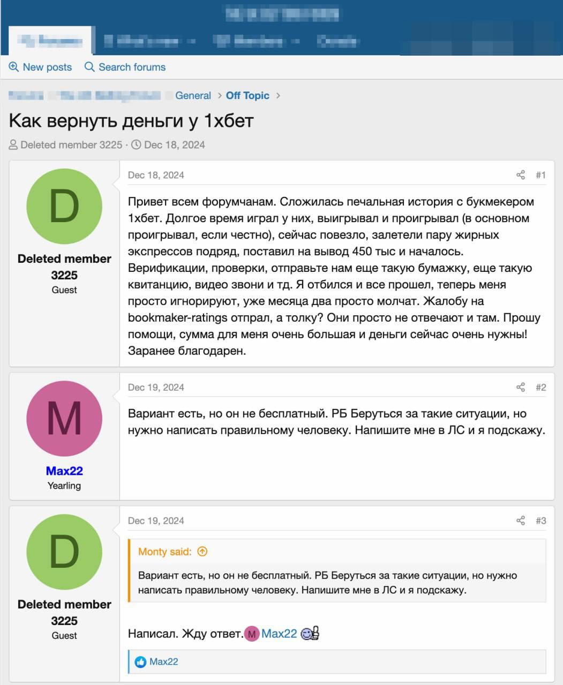Screen dimensions: 563x685
Task: Click share icon on post #3
Action: (520, 521)
